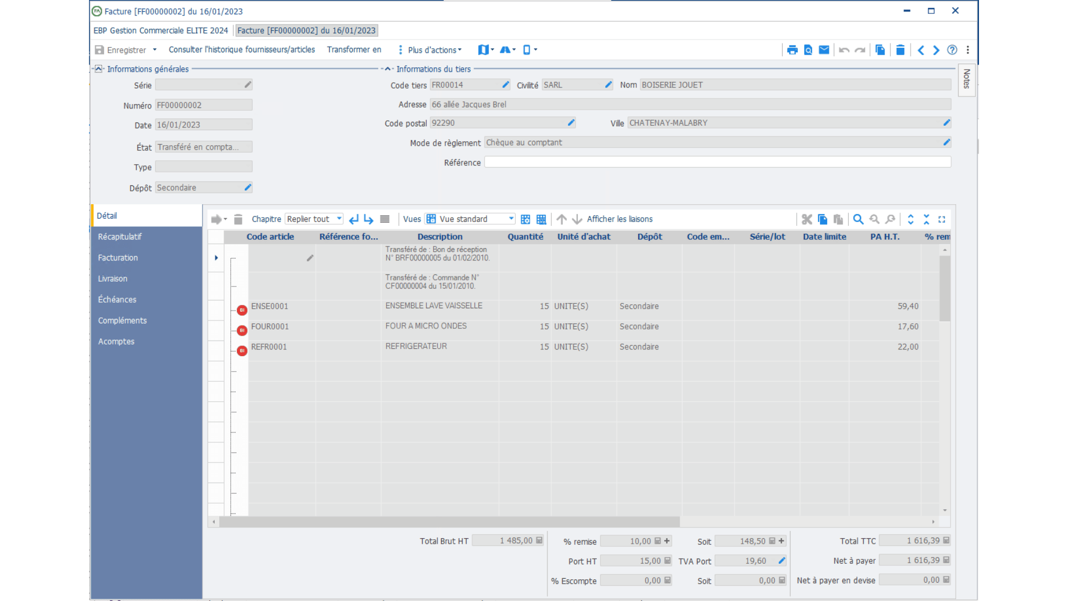Click the help question mark icon

pos(952,50)
